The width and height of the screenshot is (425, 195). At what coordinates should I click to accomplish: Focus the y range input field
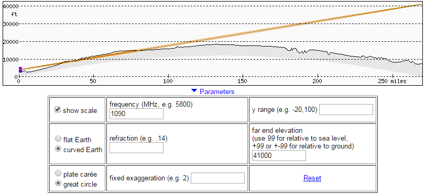[x=346, y=110]
